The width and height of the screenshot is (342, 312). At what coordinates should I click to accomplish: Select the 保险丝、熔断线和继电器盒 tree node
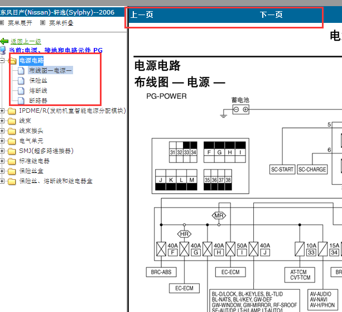click(x=56, y=181)
